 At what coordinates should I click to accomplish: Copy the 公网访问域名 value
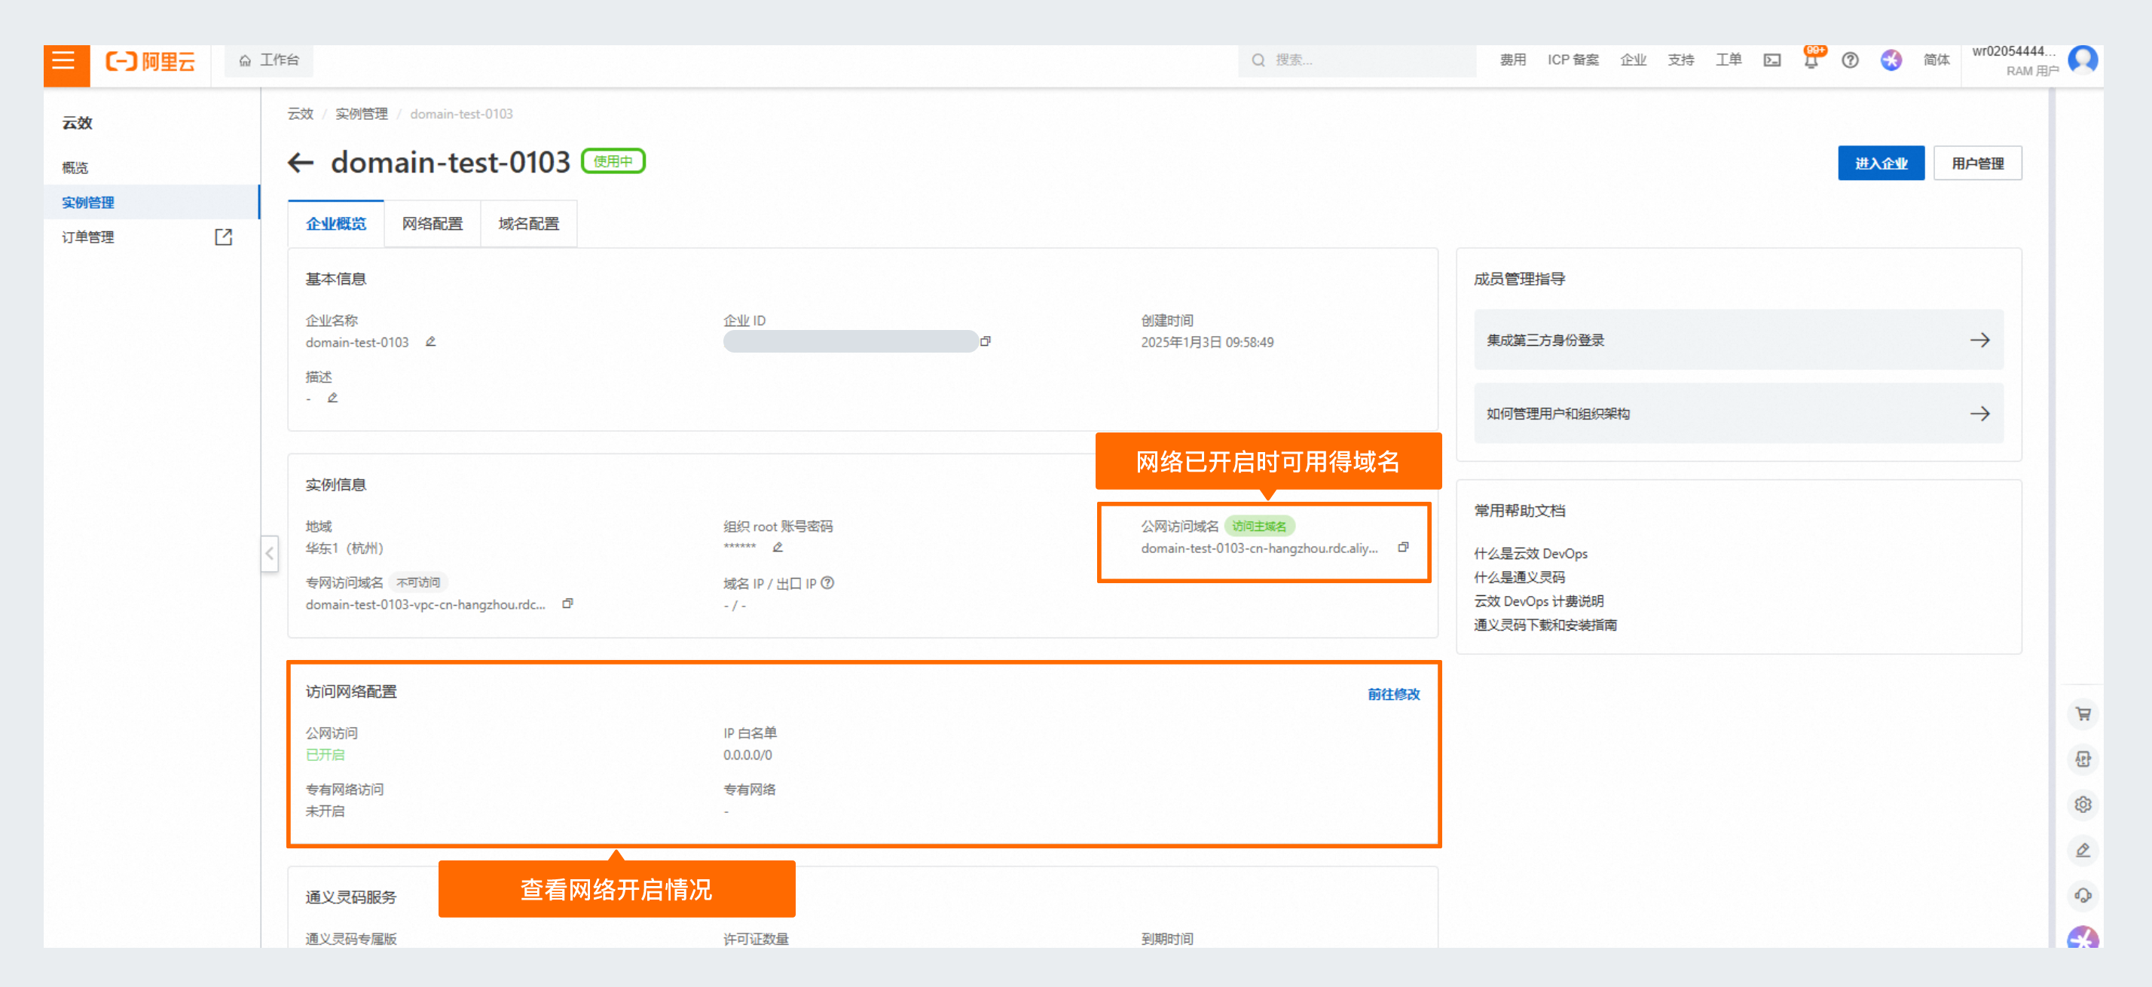[1404, 548]
